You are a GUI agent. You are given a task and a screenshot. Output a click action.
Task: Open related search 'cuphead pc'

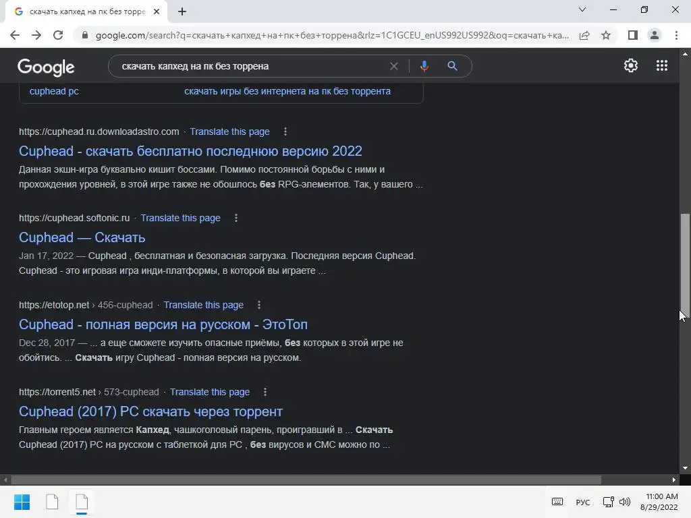click(x=54, y=91)
